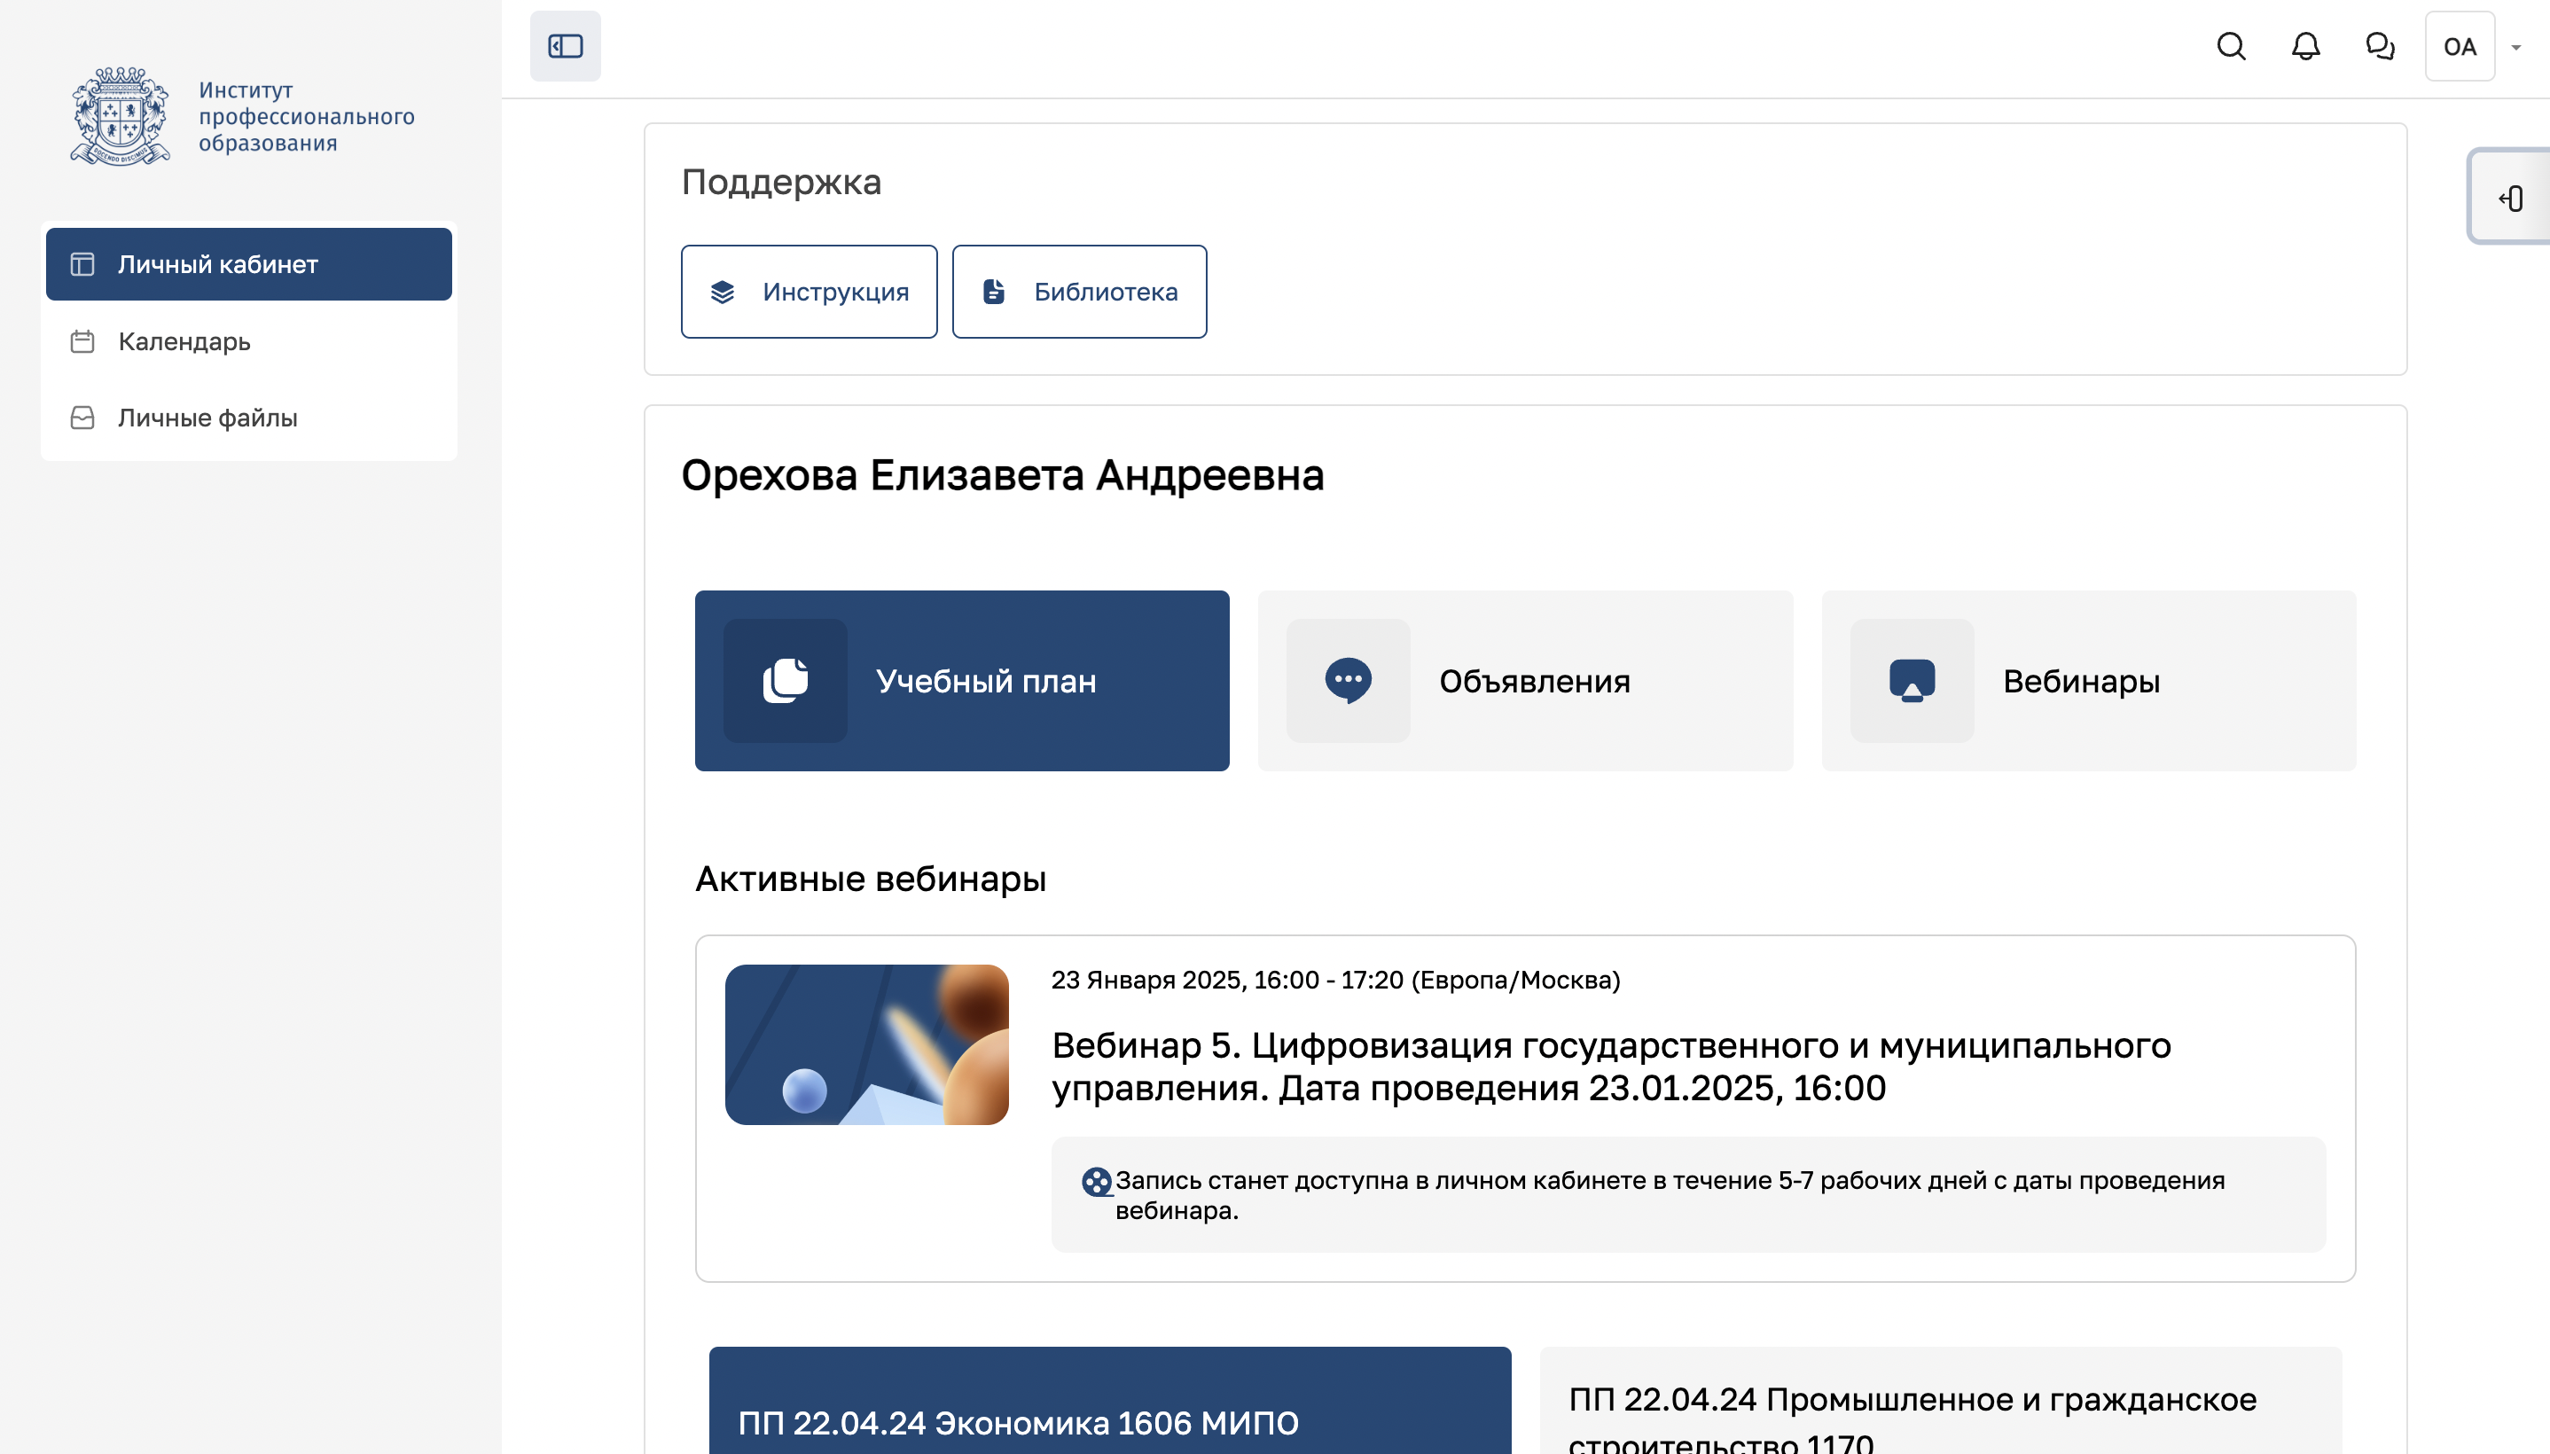Click the Институт профессионального образования title

307,116
